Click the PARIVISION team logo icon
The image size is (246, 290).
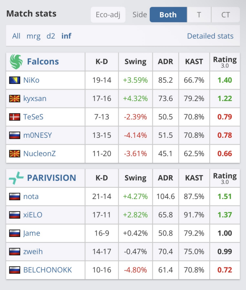pyautogui.click(x=16, y=178)
